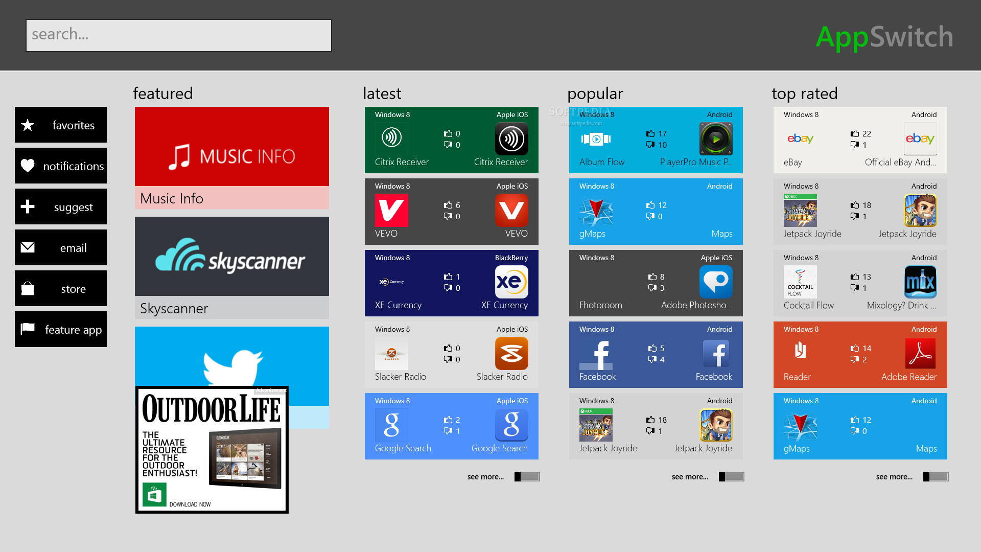Image resolution: width=981 pixels, height=552 pixels.
Task: Click the notifications heart icon
Action: click(28, 166)
